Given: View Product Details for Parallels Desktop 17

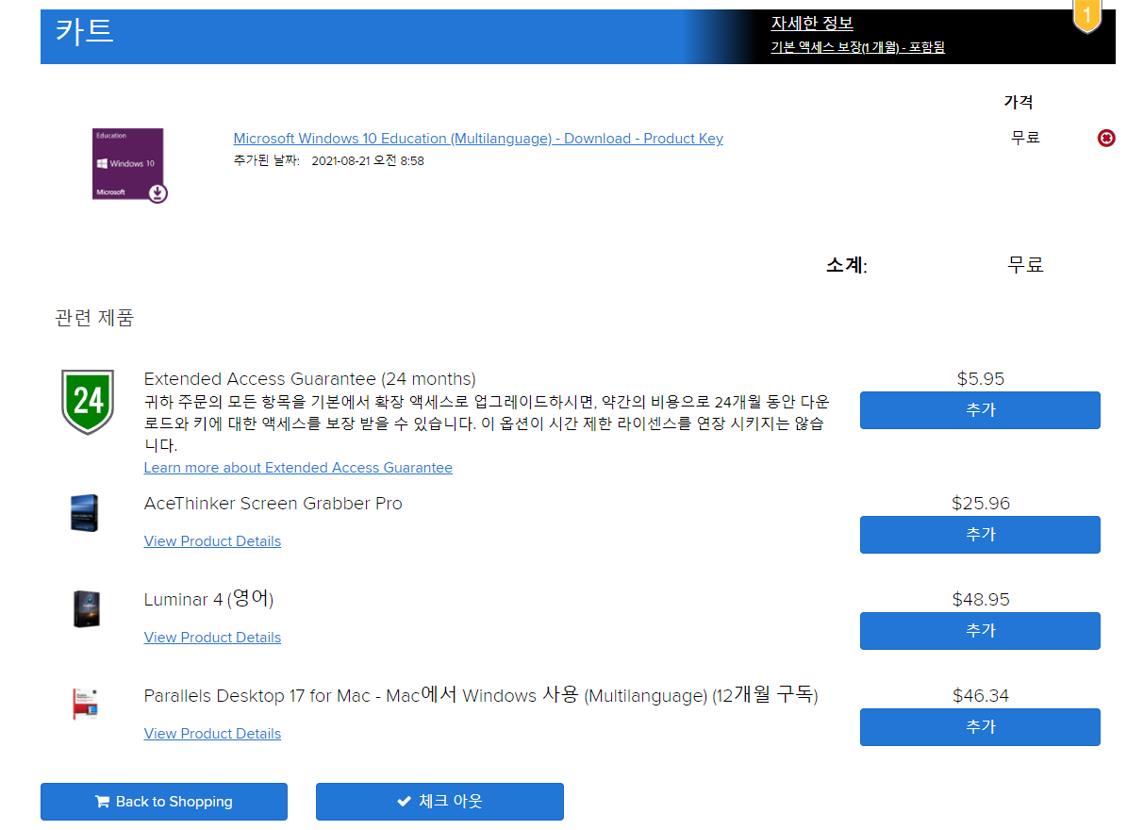Looking at the screenshot, I should [x=212, y=734].
